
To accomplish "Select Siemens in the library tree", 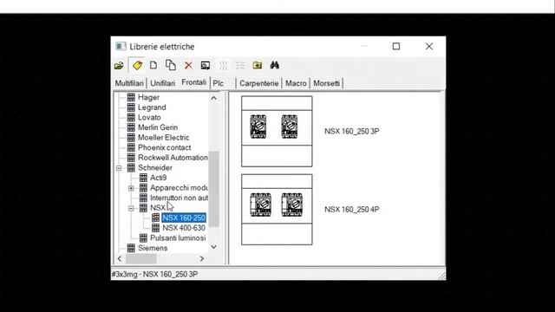I will (x=153, y=248).
